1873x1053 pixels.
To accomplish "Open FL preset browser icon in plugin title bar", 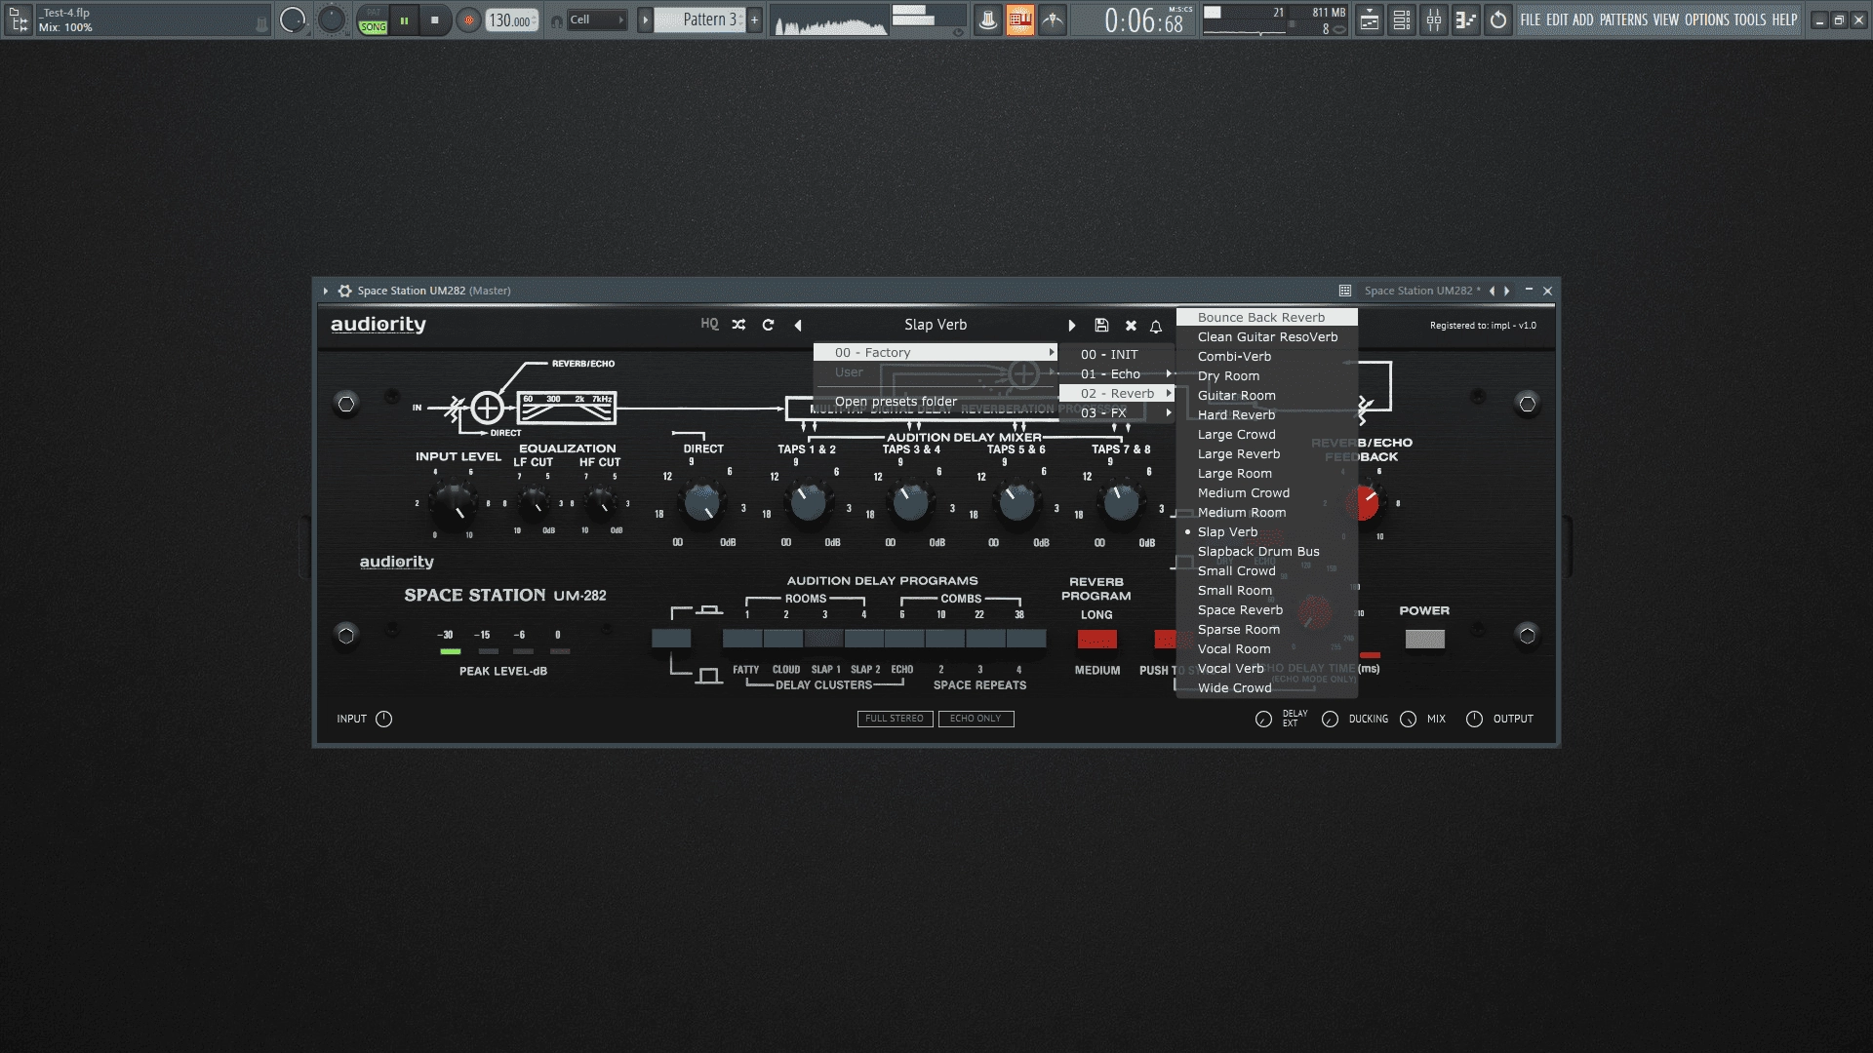I will click(x=1345, y=291).
